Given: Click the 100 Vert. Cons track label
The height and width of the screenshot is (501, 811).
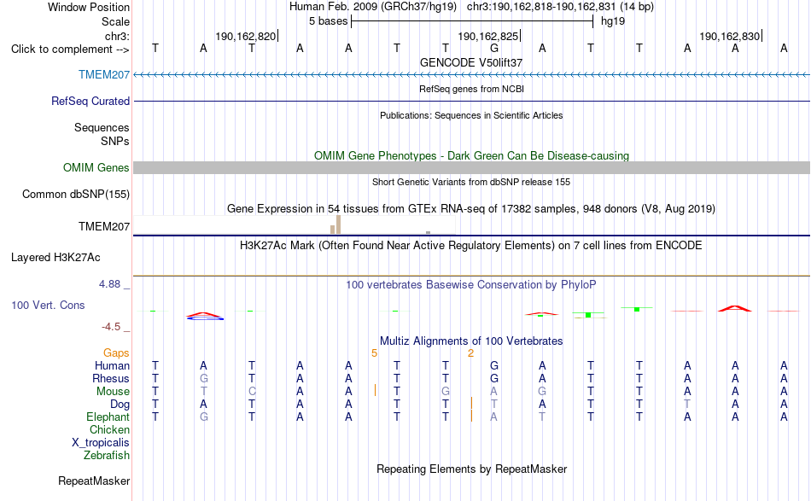Looking at the screenshot, I should click(48, 305).
